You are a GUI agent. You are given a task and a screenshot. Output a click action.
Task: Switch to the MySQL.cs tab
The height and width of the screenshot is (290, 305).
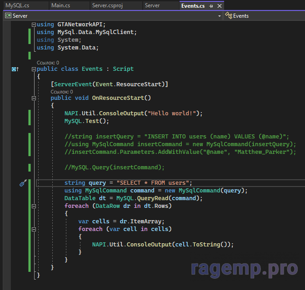[x=17, y=5]
